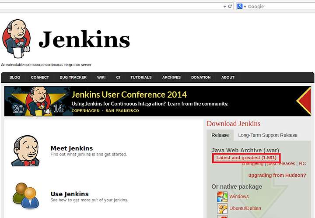
Task: Click the reload page icon in the address bar
Action: 230,7
